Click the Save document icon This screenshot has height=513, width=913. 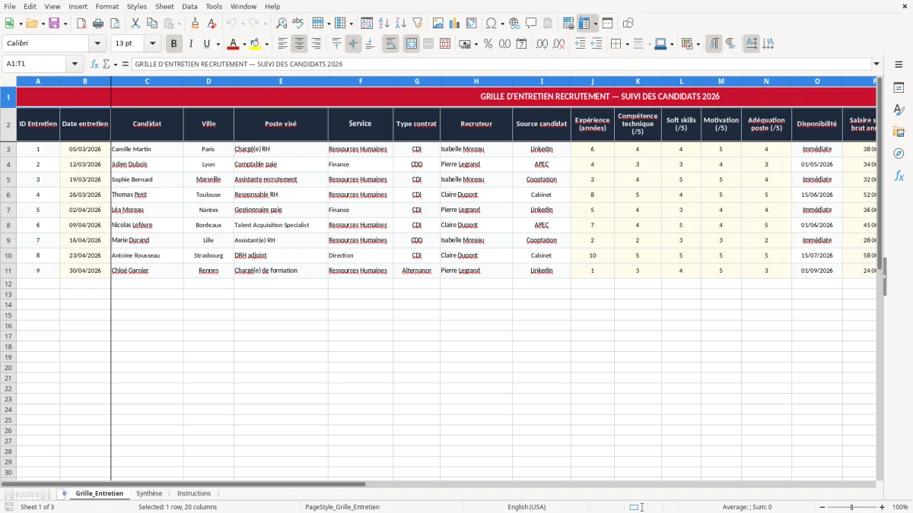click(54, 24)
